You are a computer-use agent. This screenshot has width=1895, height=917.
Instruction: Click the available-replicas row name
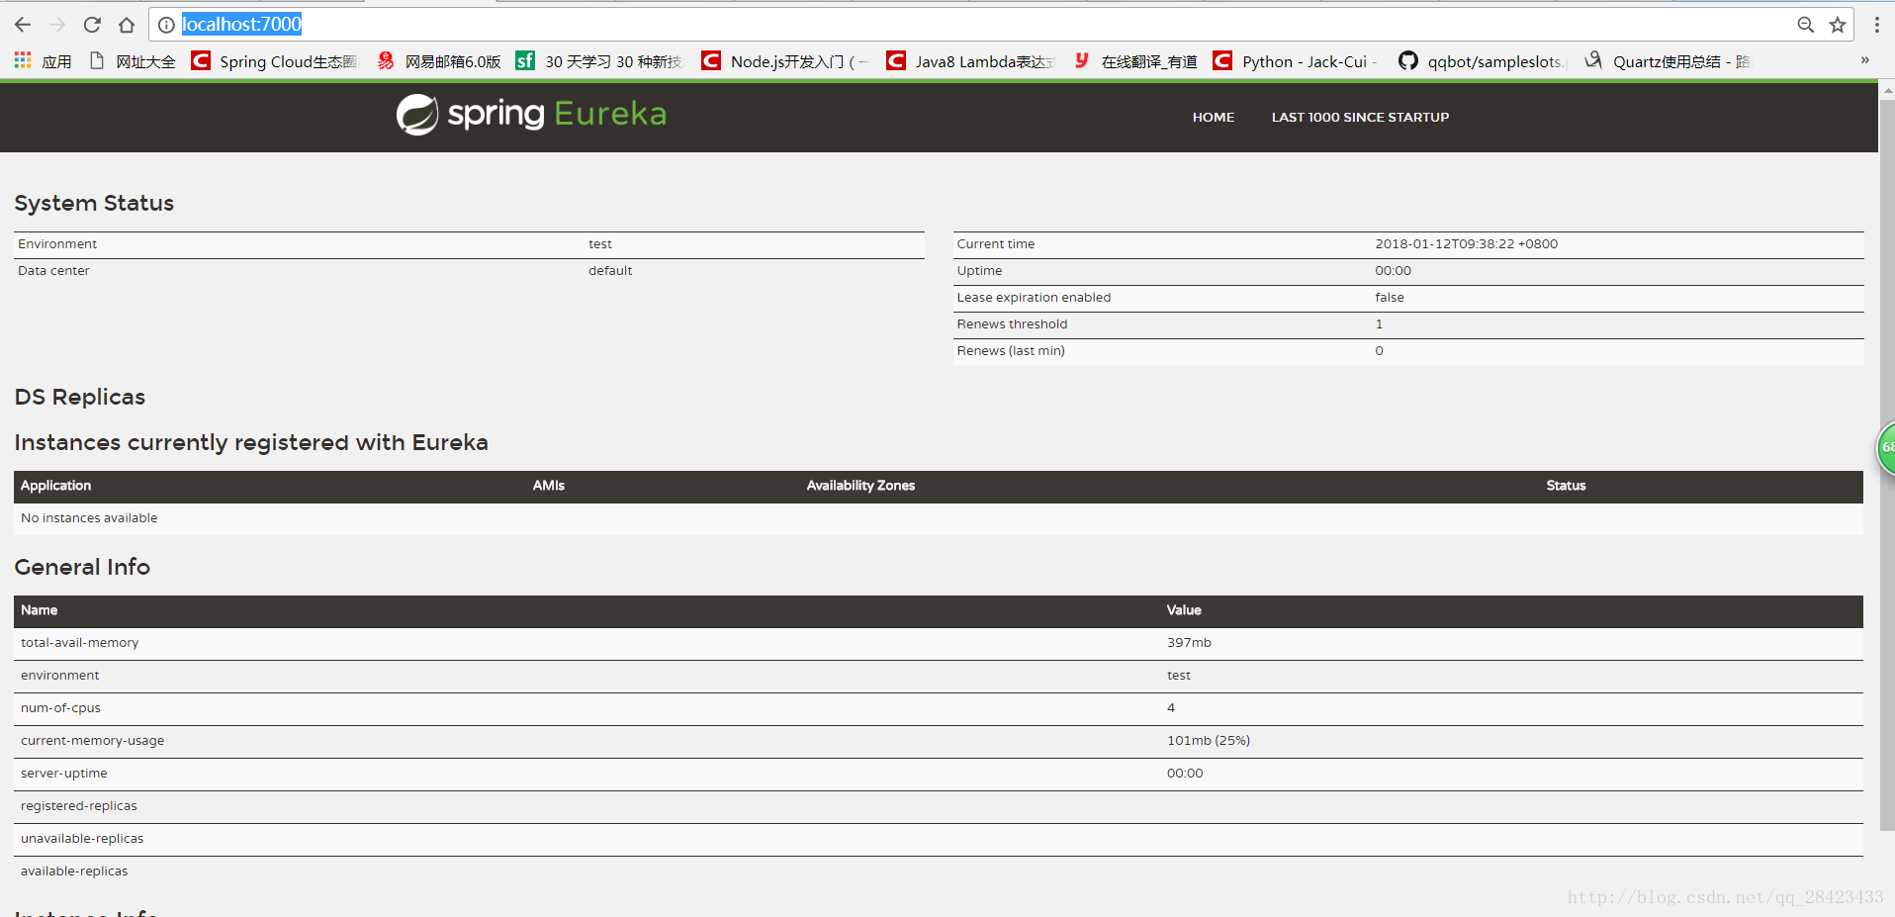[74, 871]
